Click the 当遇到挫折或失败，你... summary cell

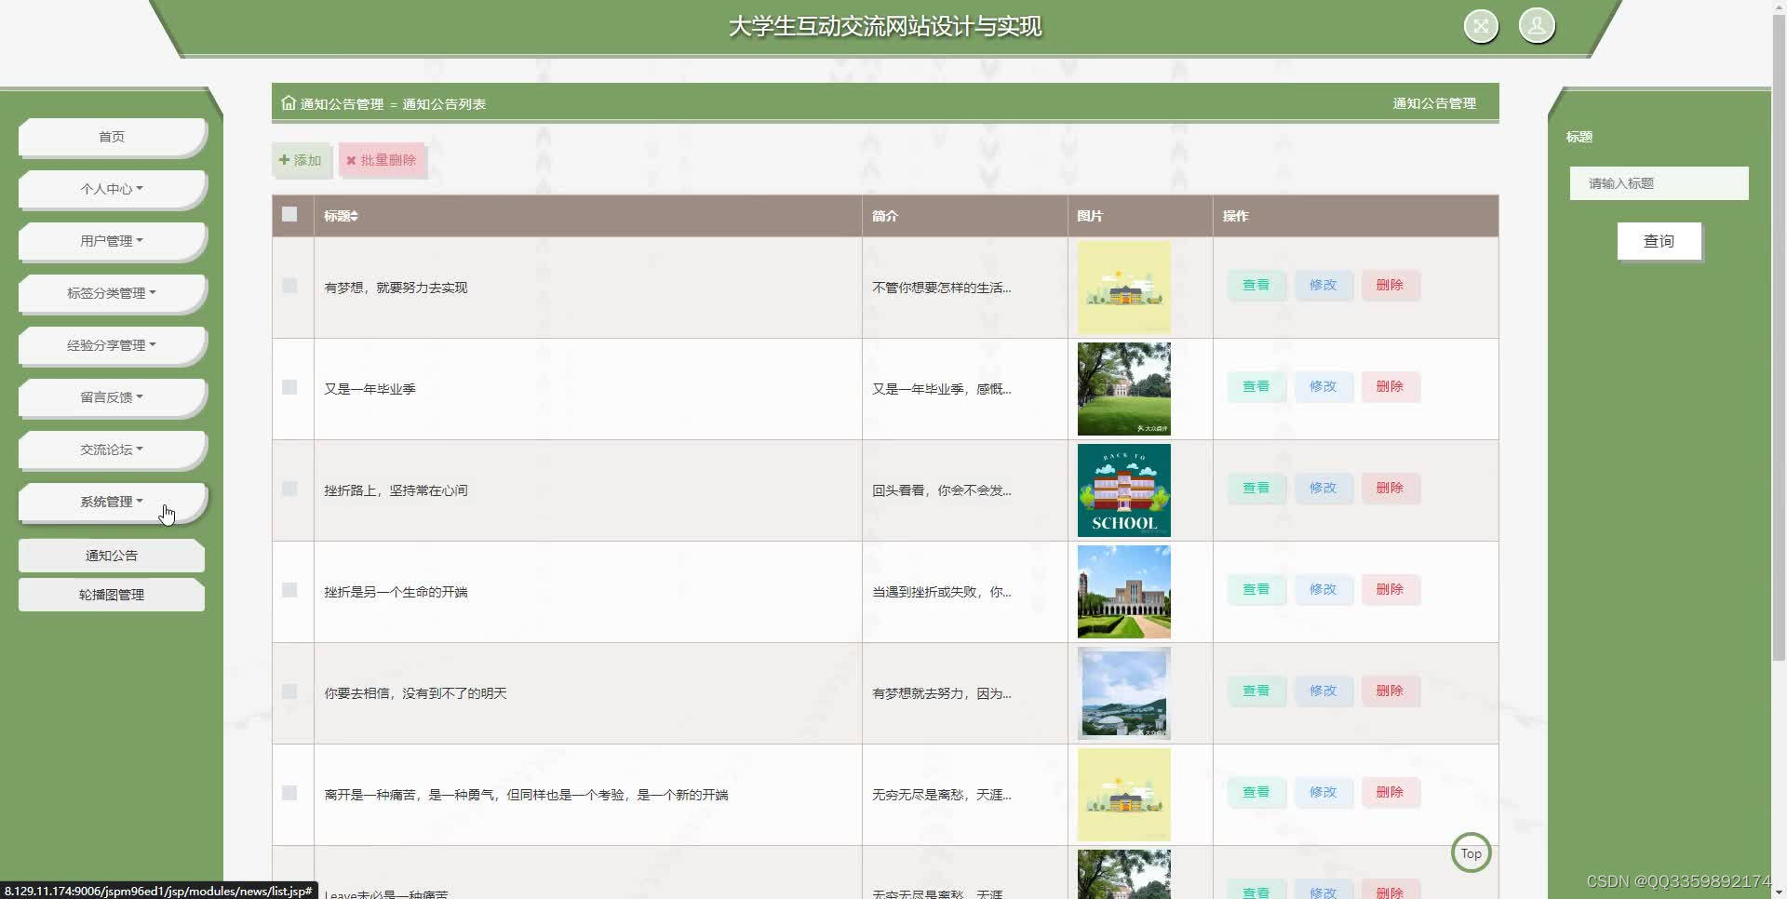coord(964,592)
